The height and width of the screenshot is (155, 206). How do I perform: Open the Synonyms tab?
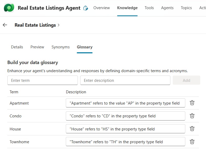[x=61, y=47]
